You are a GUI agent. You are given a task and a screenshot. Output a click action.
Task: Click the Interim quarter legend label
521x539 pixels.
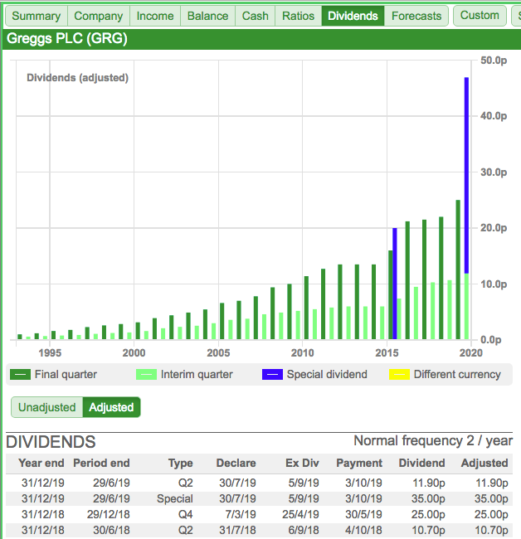point(197,374)
